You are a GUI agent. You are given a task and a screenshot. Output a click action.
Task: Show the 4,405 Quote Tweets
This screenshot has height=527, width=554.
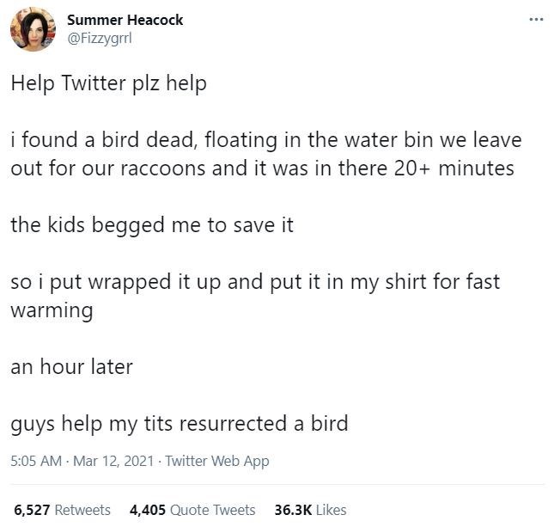[x=192, y=510]
